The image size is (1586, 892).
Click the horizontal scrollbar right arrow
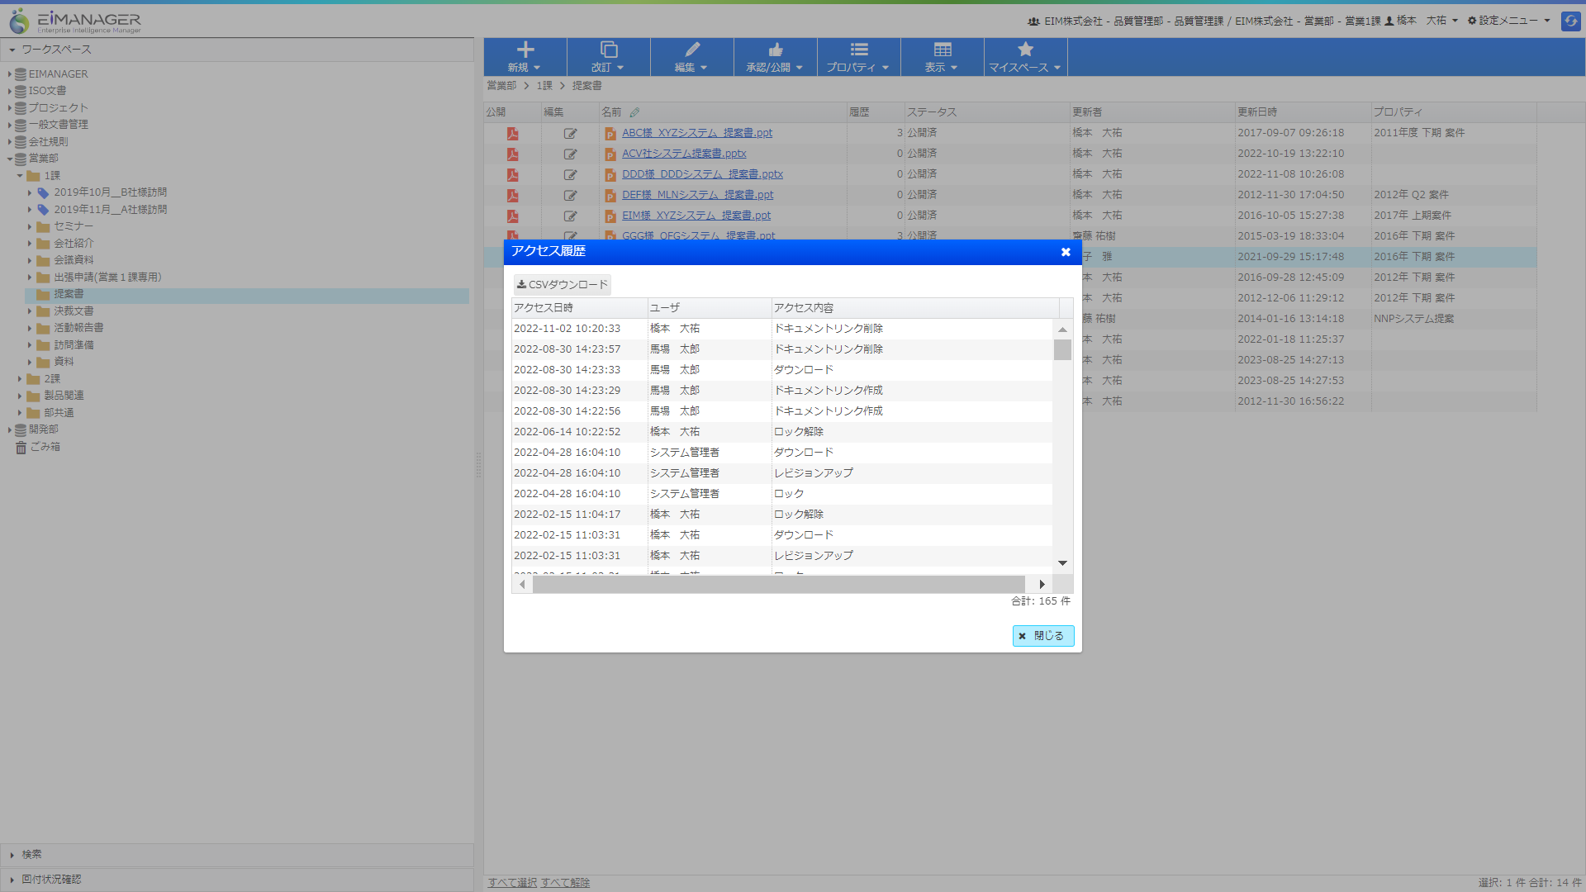(1042, 585)
